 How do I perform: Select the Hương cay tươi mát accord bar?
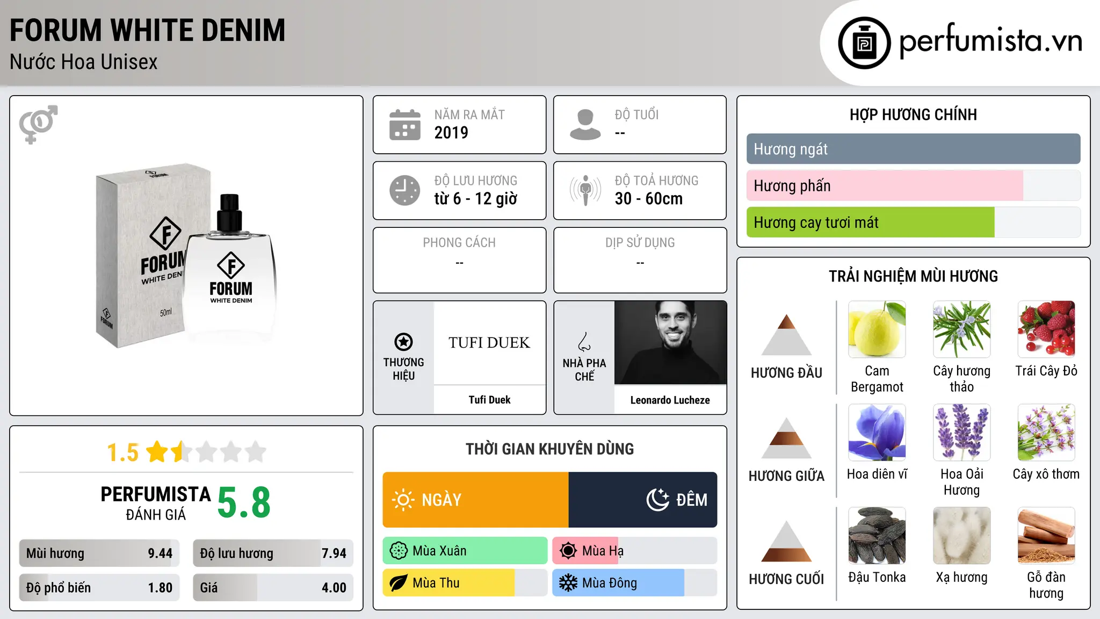coord(913,222)
